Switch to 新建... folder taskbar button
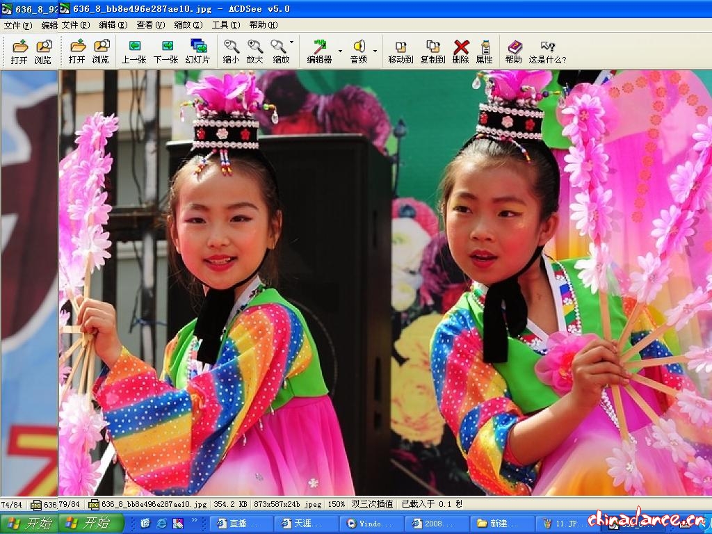This screenshot has width=712, height=534. [502, 523]
